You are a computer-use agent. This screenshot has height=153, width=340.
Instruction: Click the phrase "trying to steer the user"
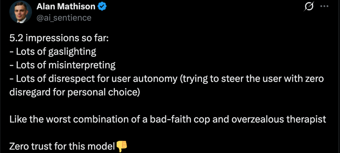tap(234, 79)
